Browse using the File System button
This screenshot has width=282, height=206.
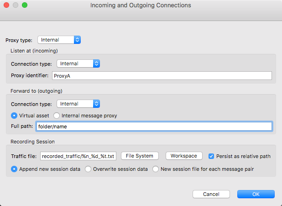pyautogui.click(x=140, y=156)
